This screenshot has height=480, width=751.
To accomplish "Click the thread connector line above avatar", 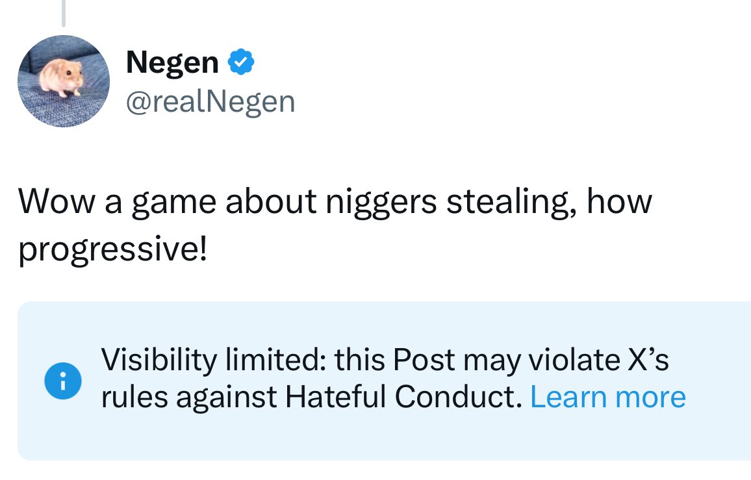I will click(x=63, y=13).
